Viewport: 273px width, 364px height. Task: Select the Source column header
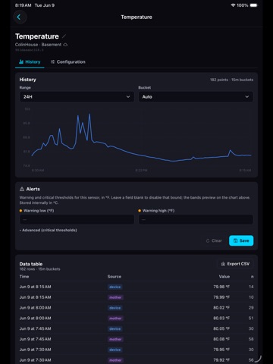tap(115, 277)
